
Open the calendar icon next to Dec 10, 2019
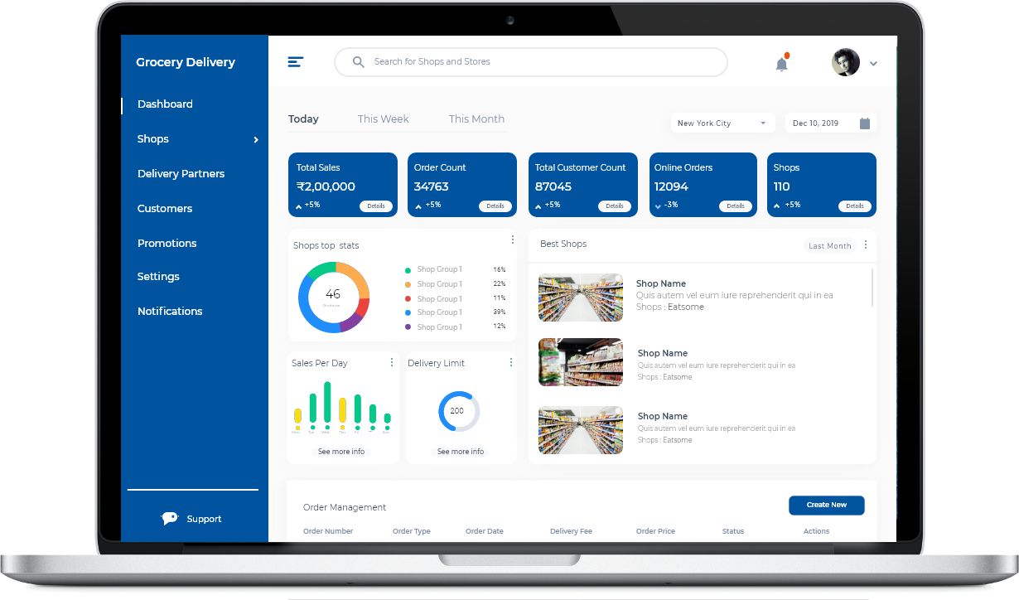point(865,123)
